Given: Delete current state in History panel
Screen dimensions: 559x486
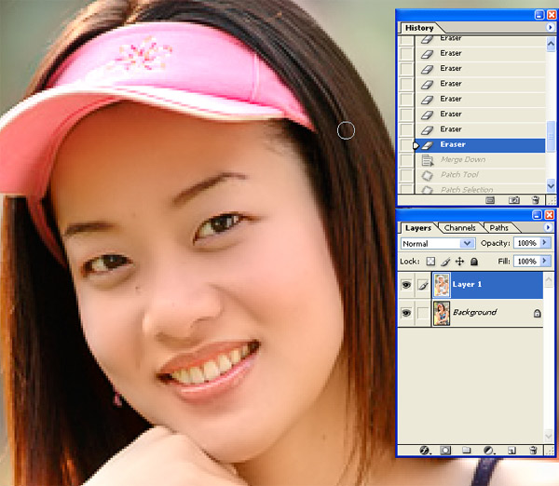Looking at the screenshot, I should (535, 200).
